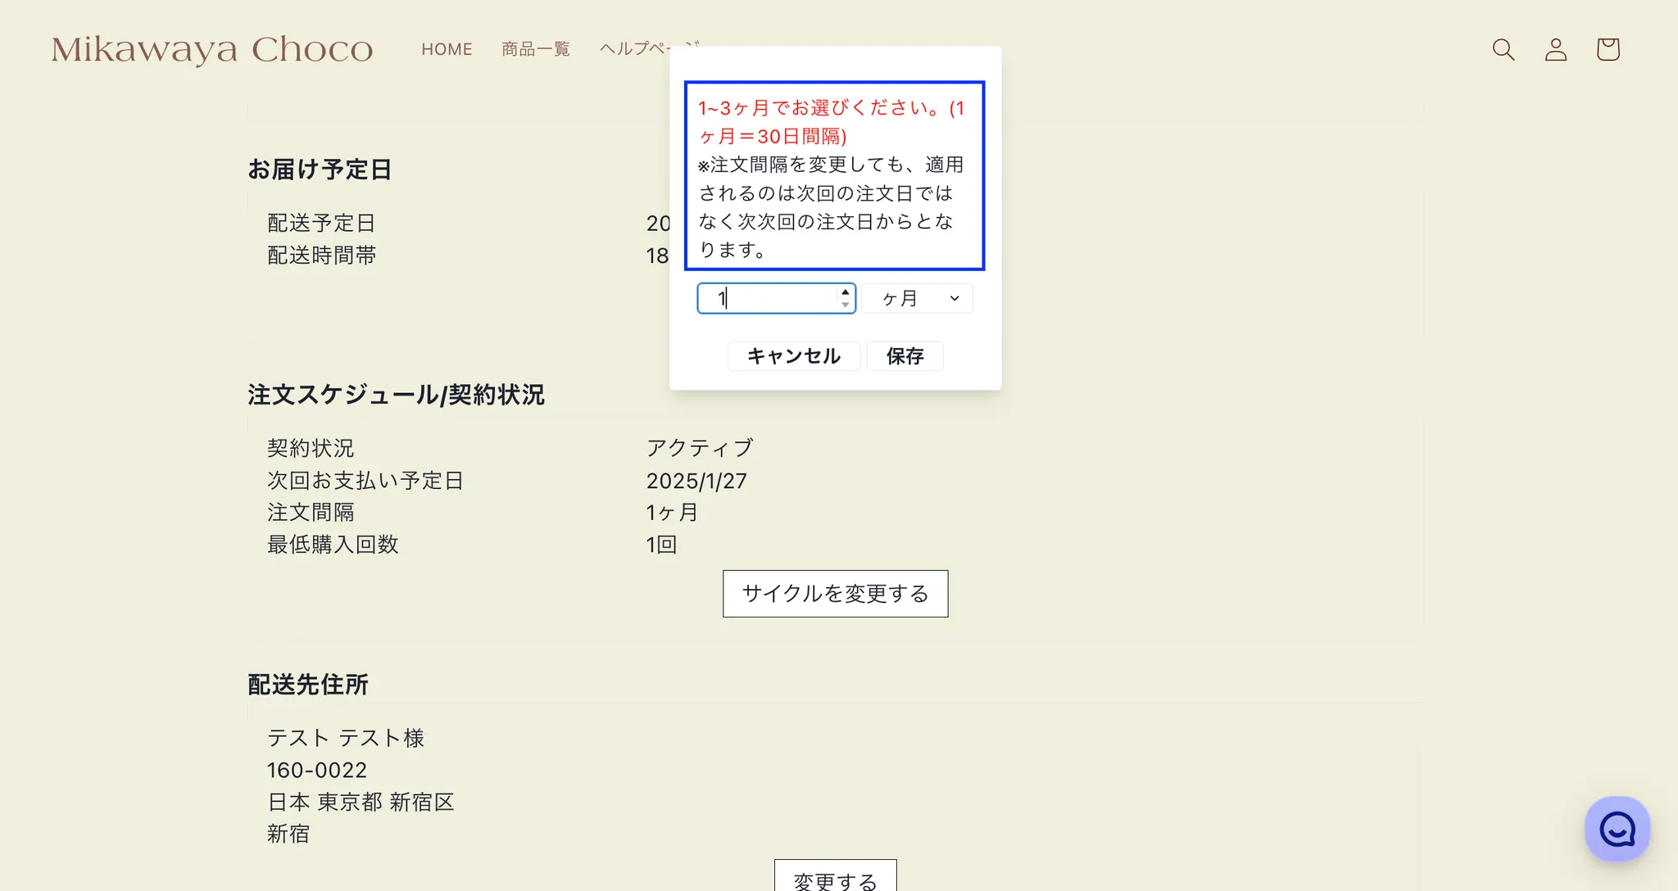Open the search icon in header
Screen dimensions: 1678x891
1503,49
